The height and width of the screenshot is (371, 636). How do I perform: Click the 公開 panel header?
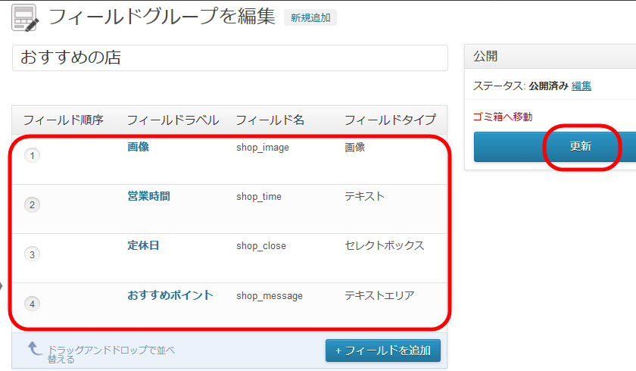pyautogui.click(x=550, y=56)
